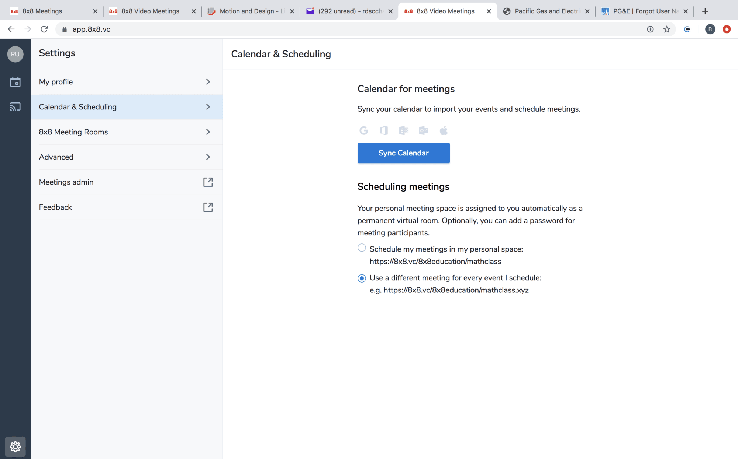Select schedule meetings in personal space
Image resolution: width=738 pixels, height=459 pixels.
coord(362,248)
